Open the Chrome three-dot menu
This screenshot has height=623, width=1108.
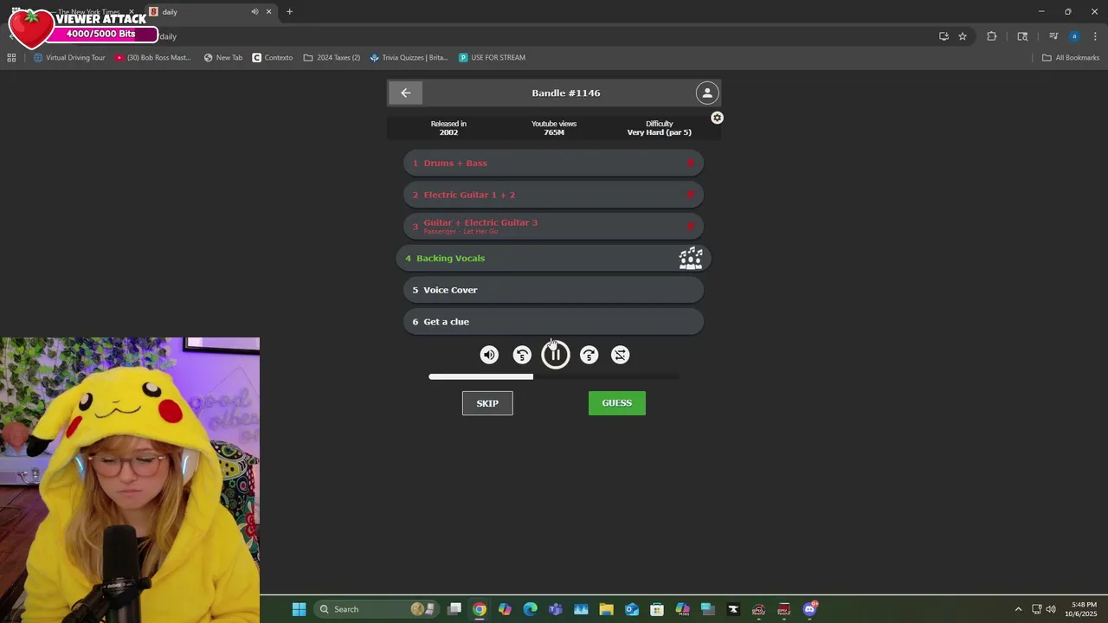1095,36
